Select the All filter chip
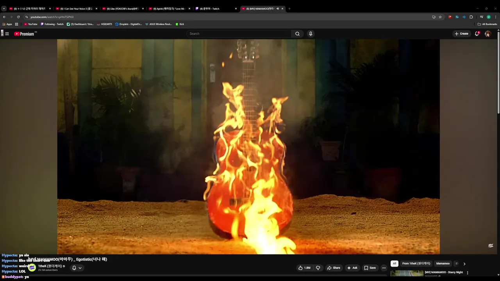 pos(395,263)
